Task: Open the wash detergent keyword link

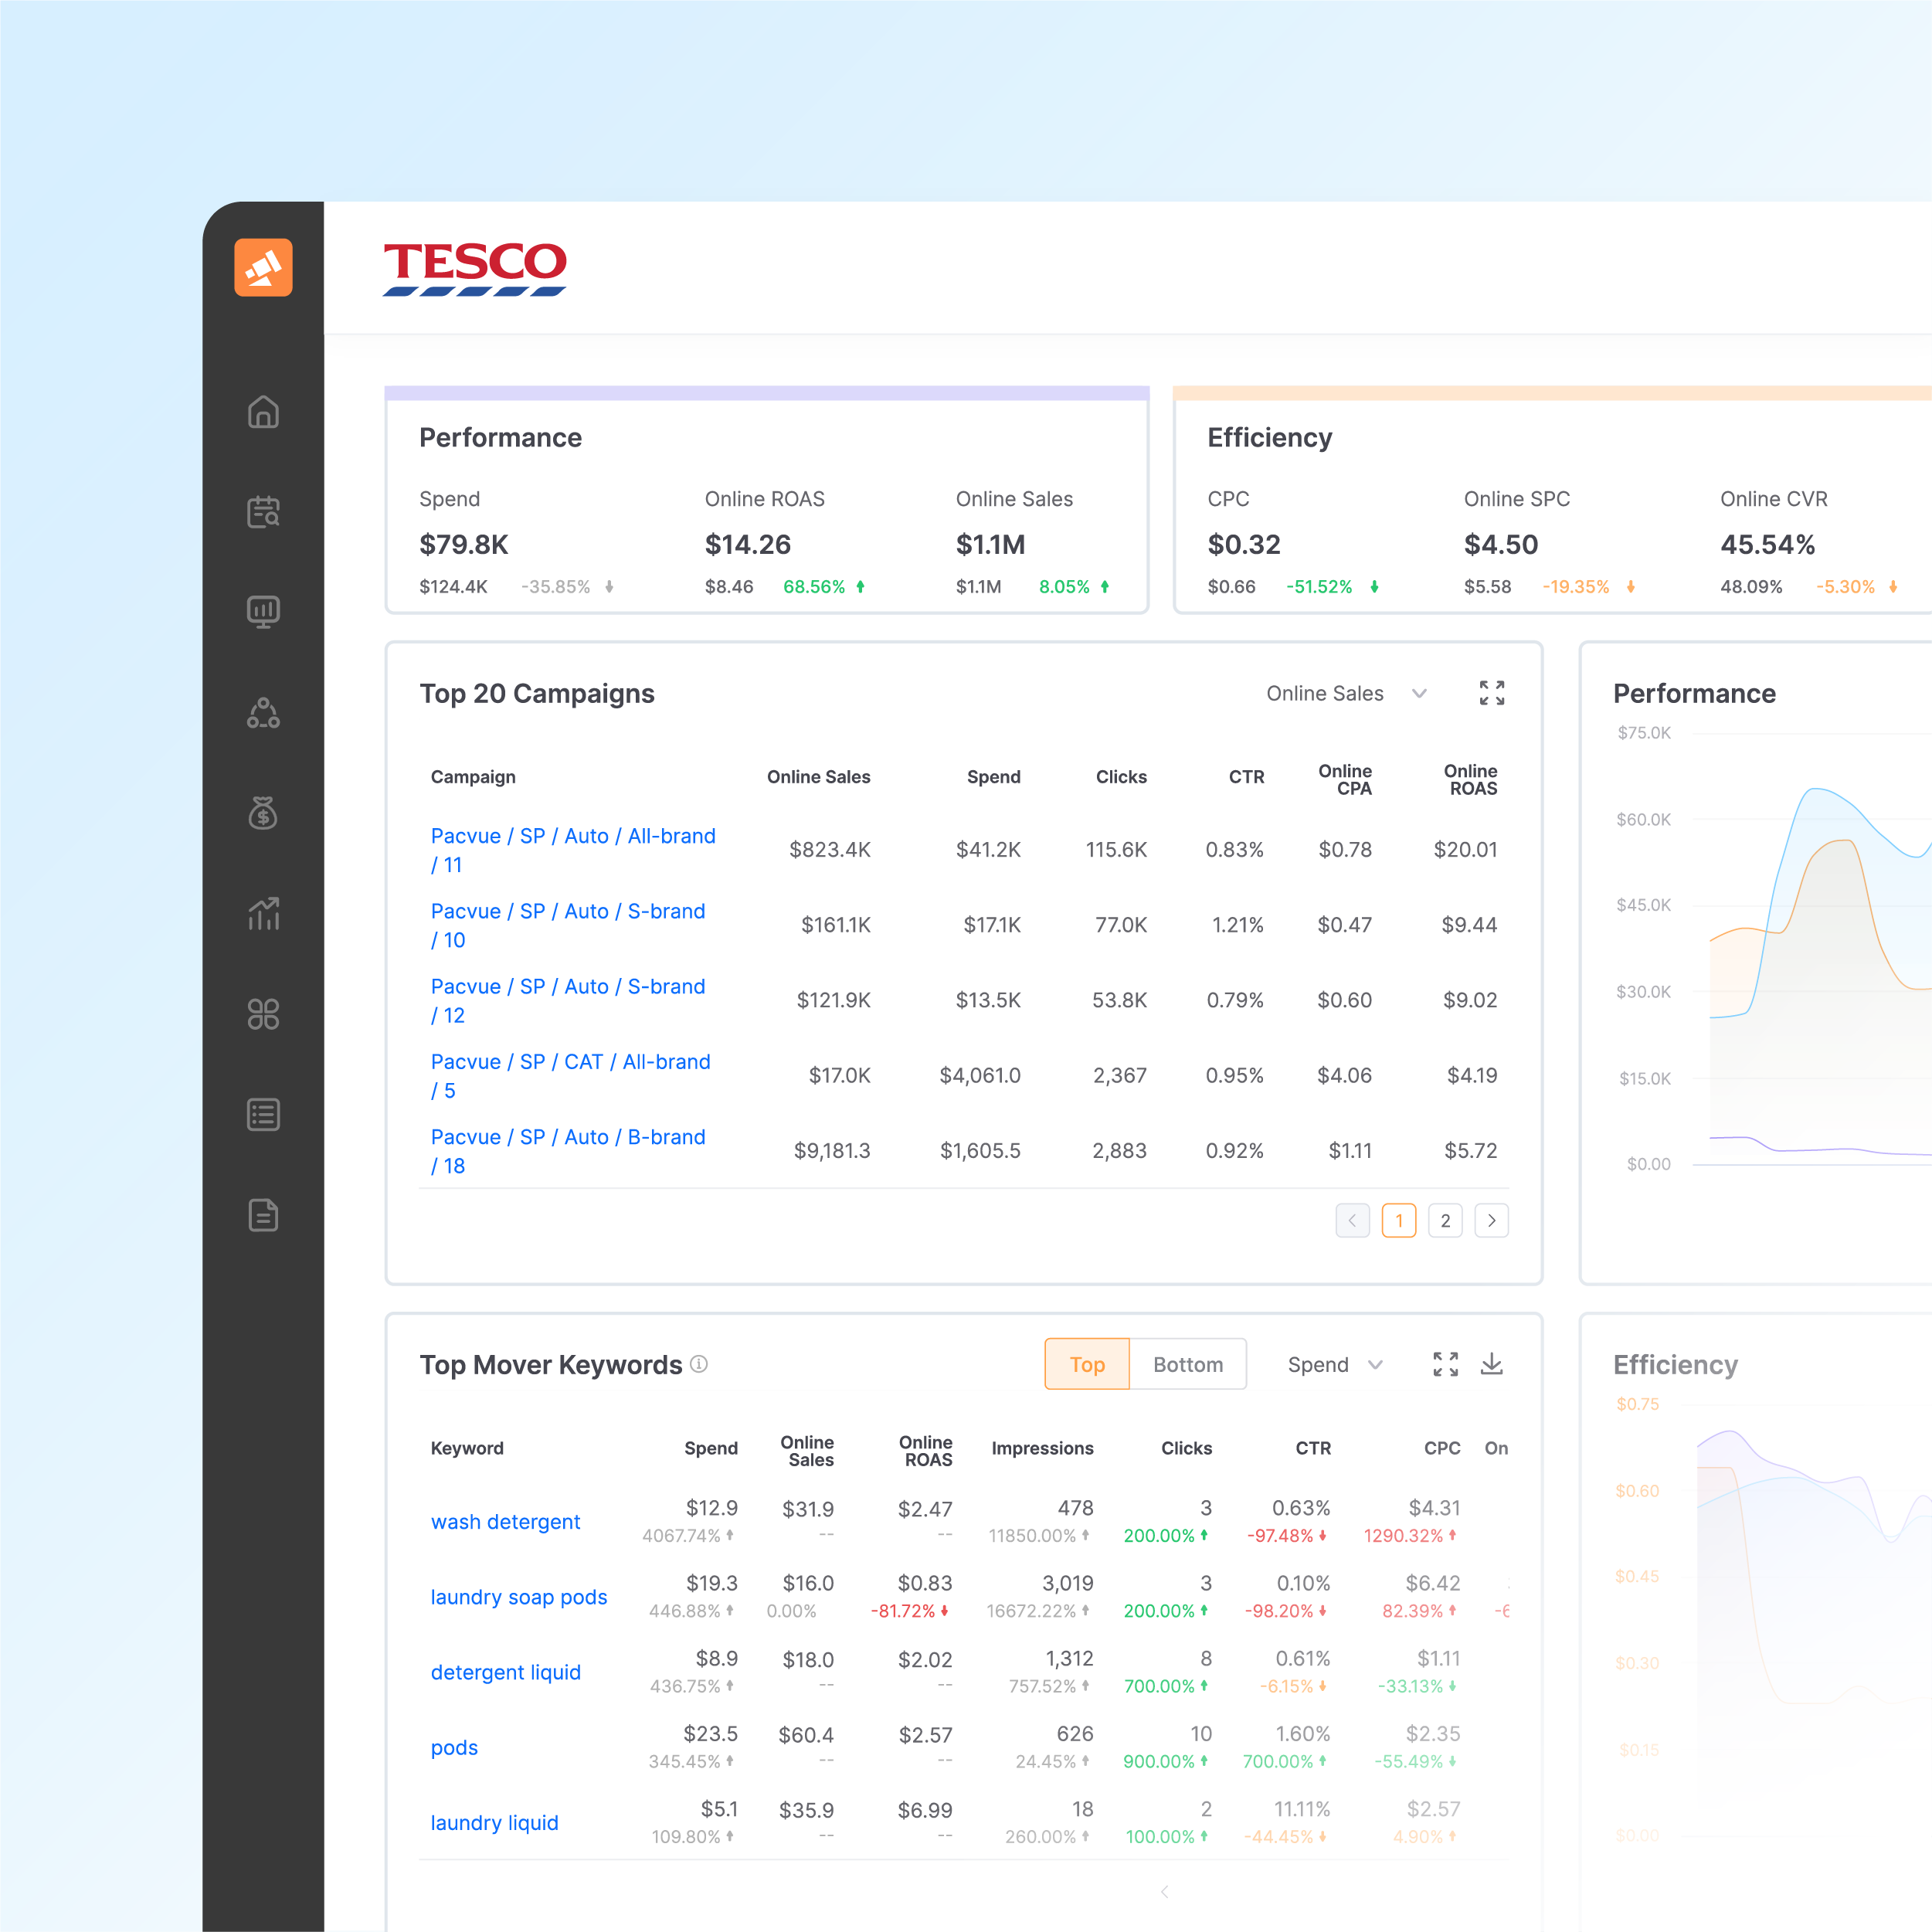Action: point(505,1521)
